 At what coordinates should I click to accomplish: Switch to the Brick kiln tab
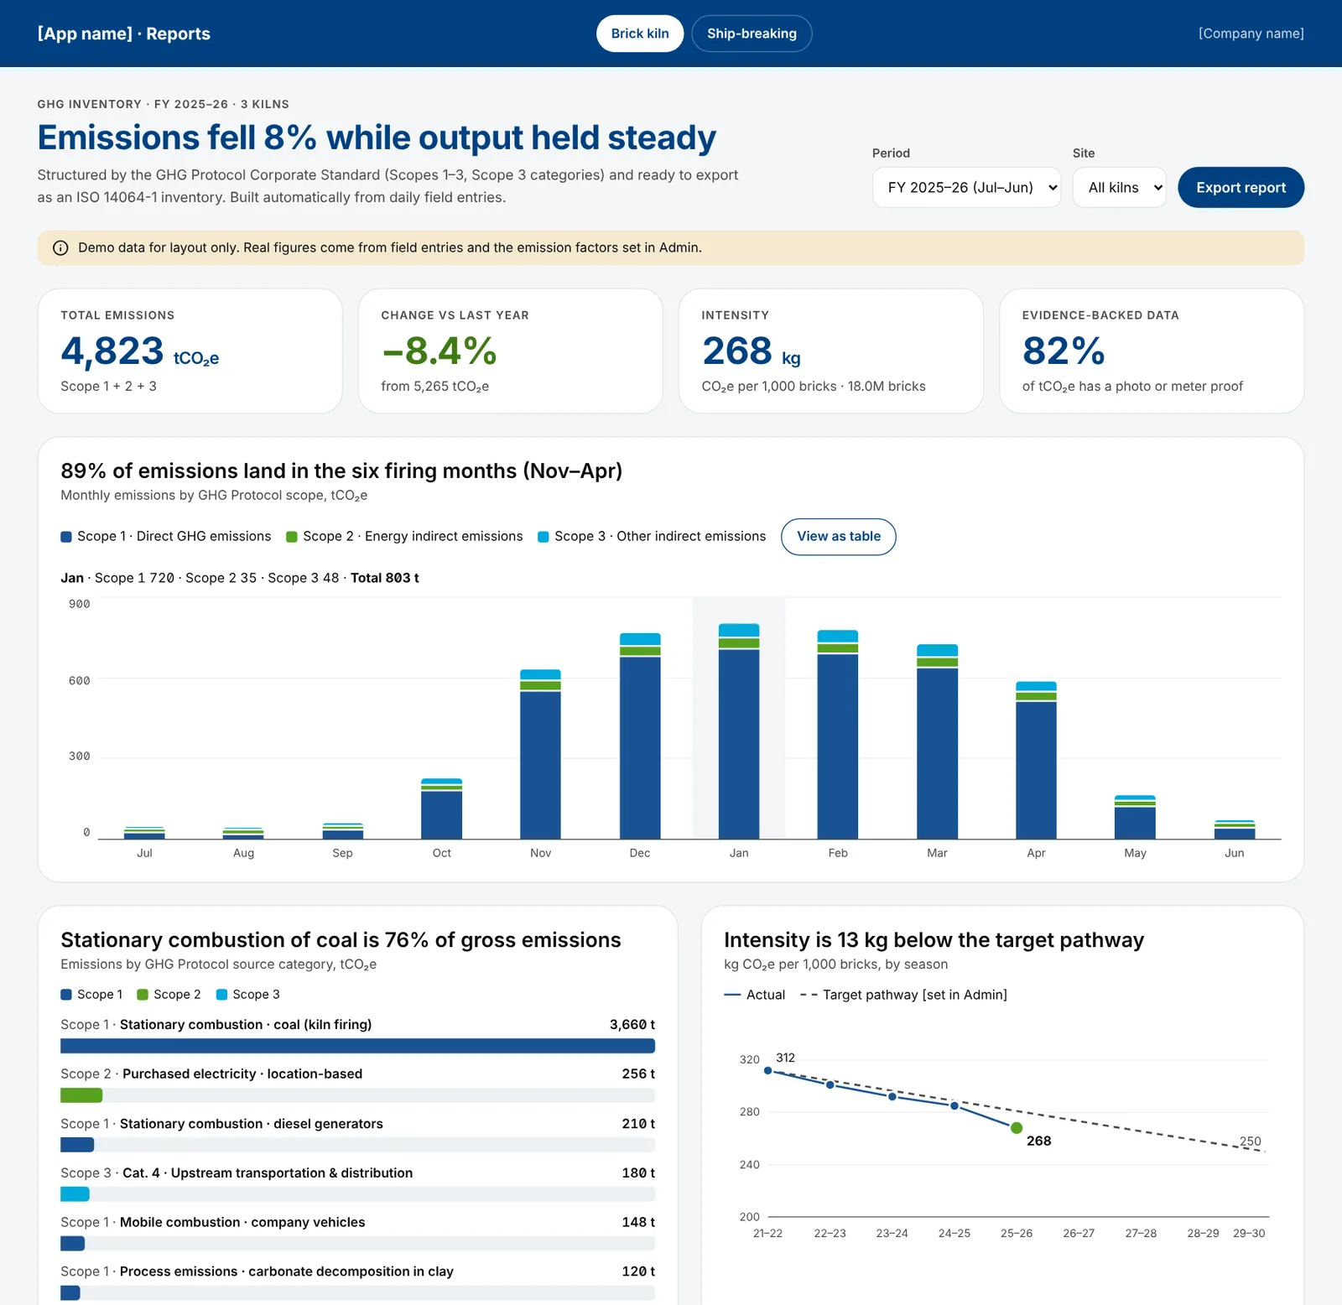coord(640,34)
